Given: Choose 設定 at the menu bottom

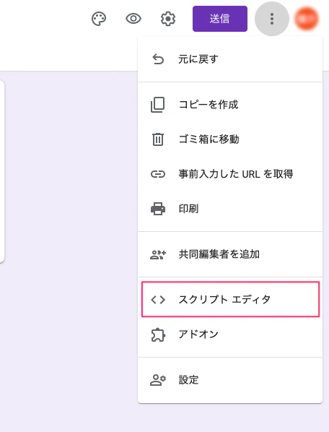Looking at the screenshot, I should (x=230, y=380).
